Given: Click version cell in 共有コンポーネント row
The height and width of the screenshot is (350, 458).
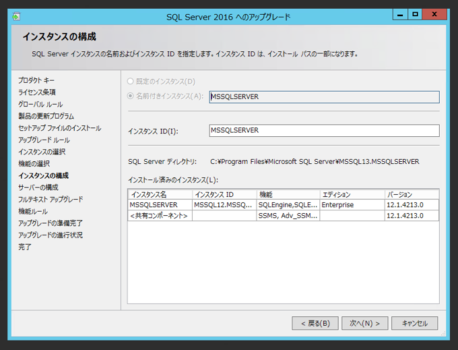Looking at the screenshot, I should 412,216.
